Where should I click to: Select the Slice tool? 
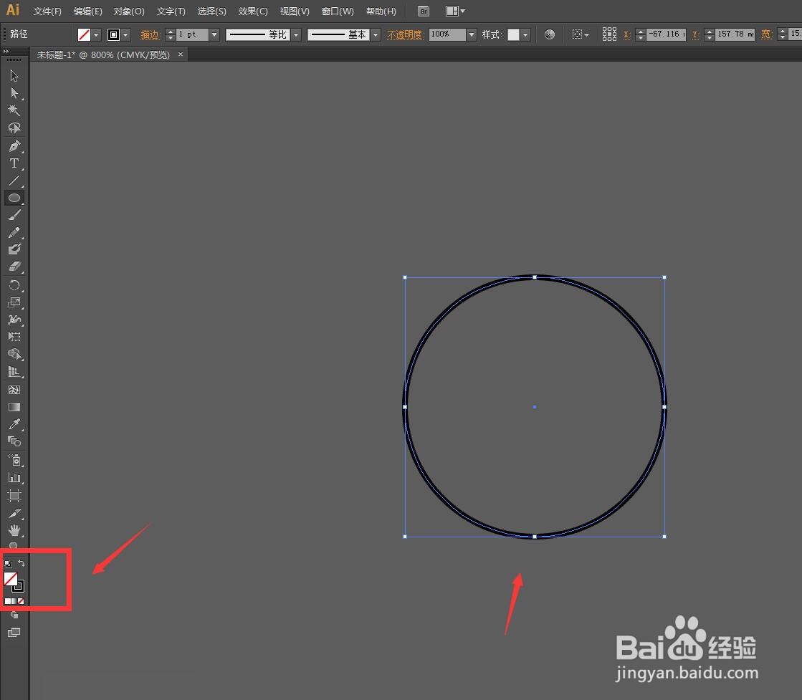[x=14, y=513]
